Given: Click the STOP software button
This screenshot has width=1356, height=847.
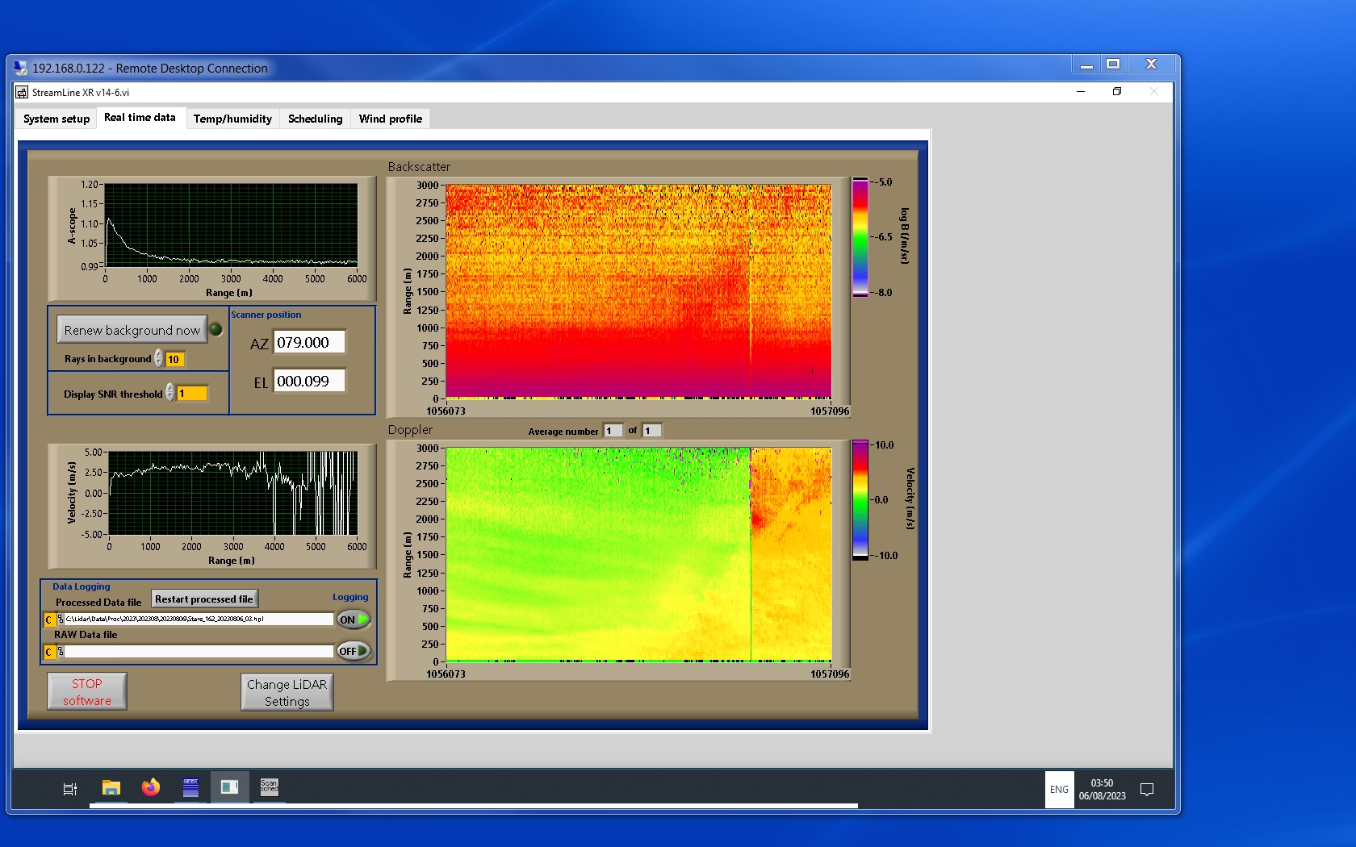Looking at the screenshot, I should [x=87, y=692].
